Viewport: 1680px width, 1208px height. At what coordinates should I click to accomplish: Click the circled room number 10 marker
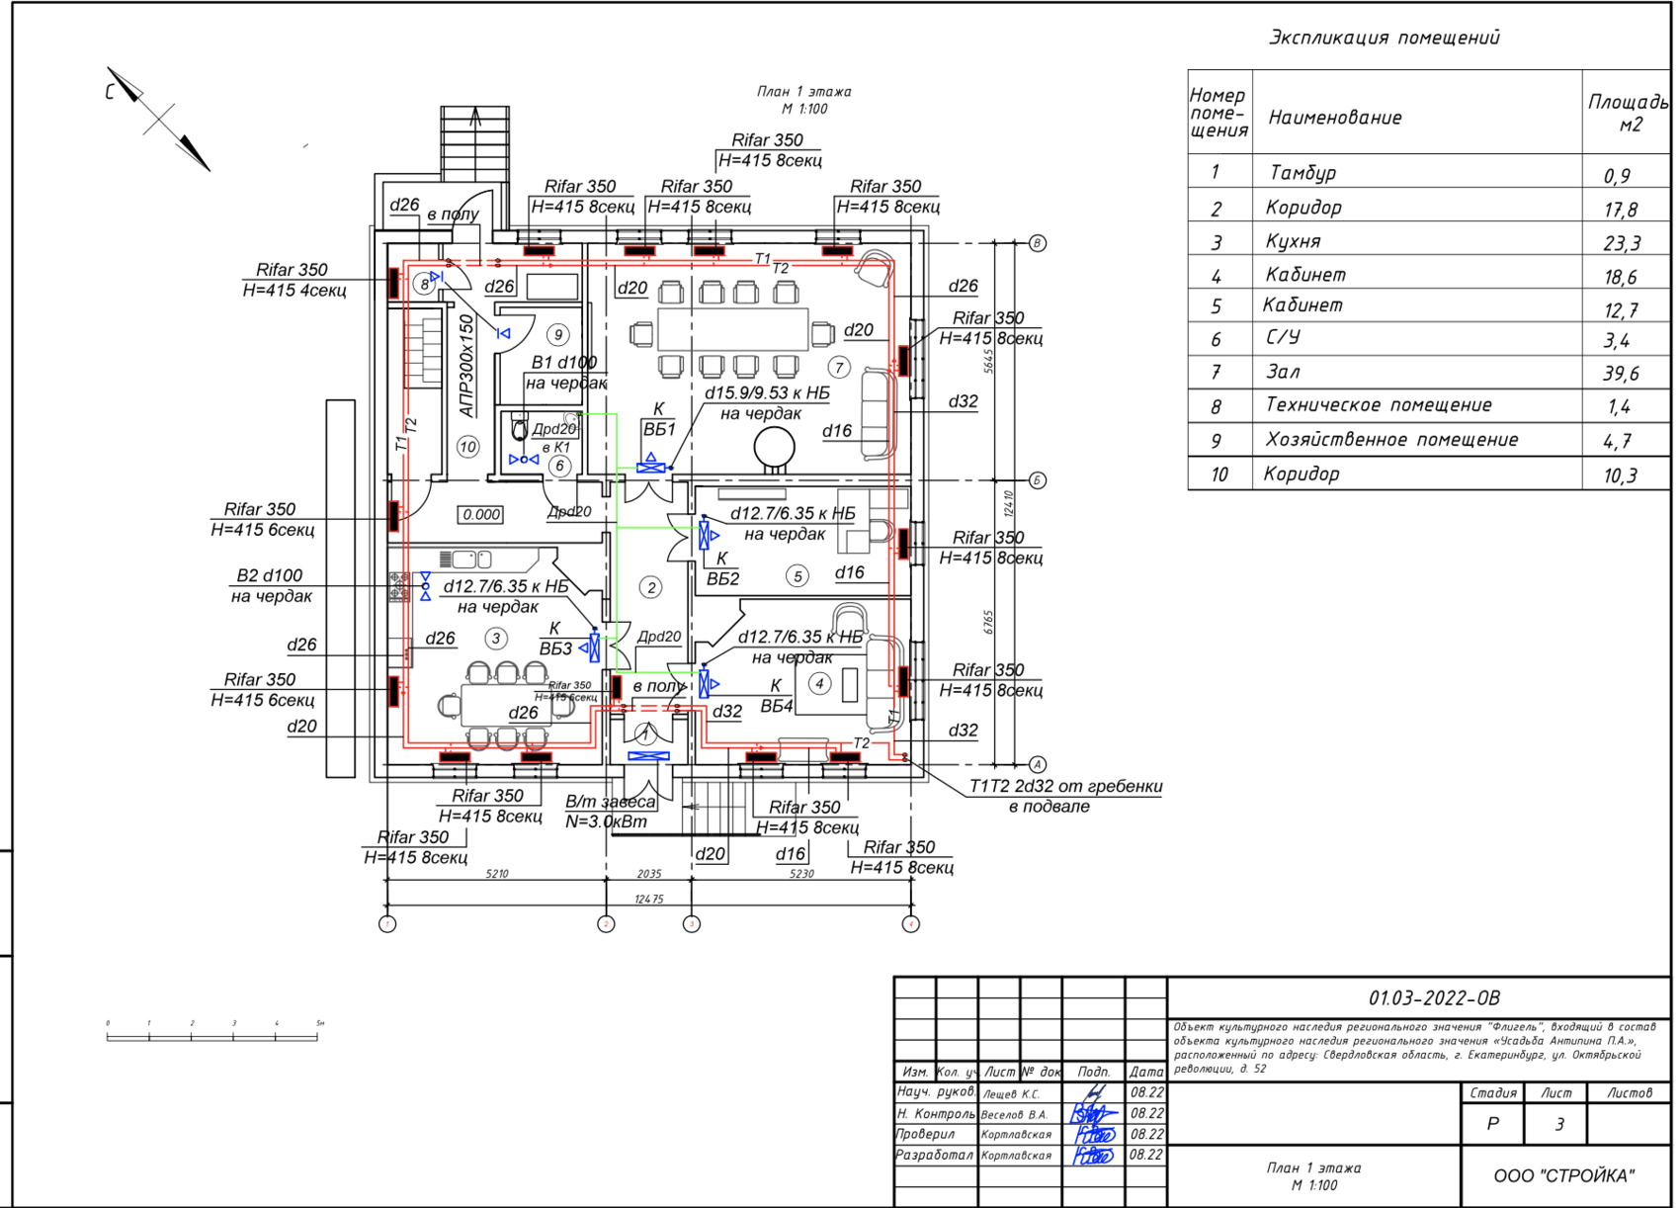pos(467,447)
